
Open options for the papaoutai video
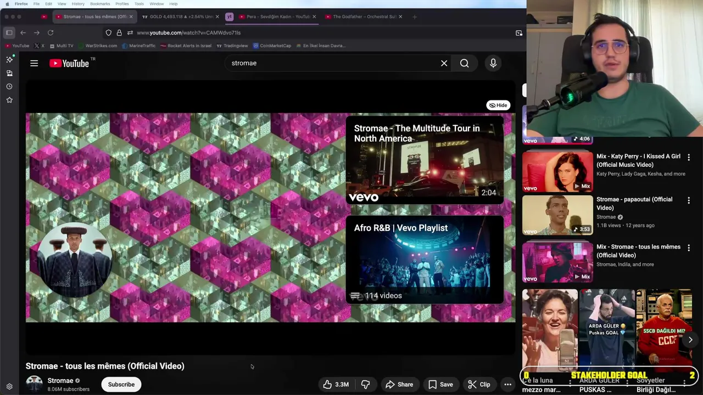click(688, 201)
